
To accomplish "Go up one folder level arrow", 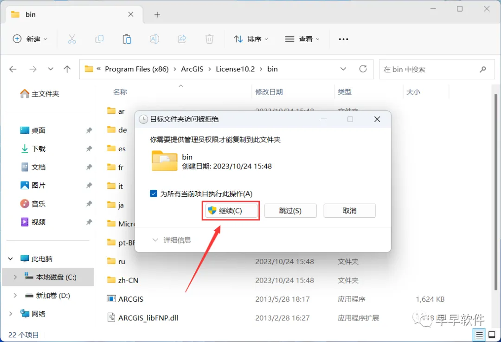I will pyautogui.click(x=67, y=69).
